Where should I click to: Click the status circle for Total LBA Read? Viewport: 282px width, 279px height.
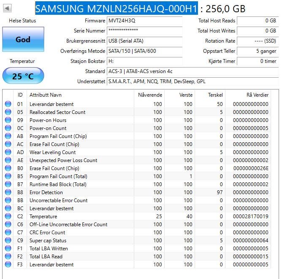tap(8, 256)
